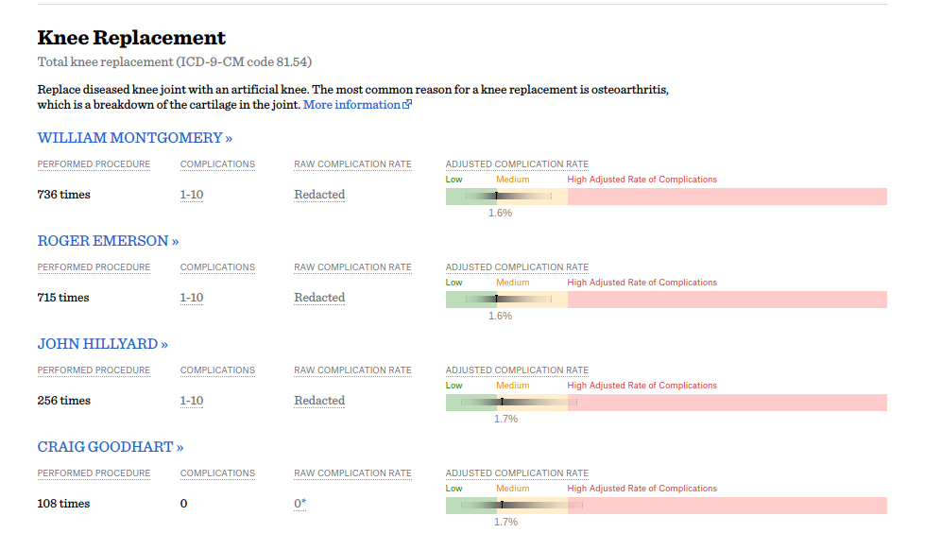This screenshot has height=533, width=941.
Task: Click William Montgomery's Redacted raw complication rate
Action: (x=319, y=195)
